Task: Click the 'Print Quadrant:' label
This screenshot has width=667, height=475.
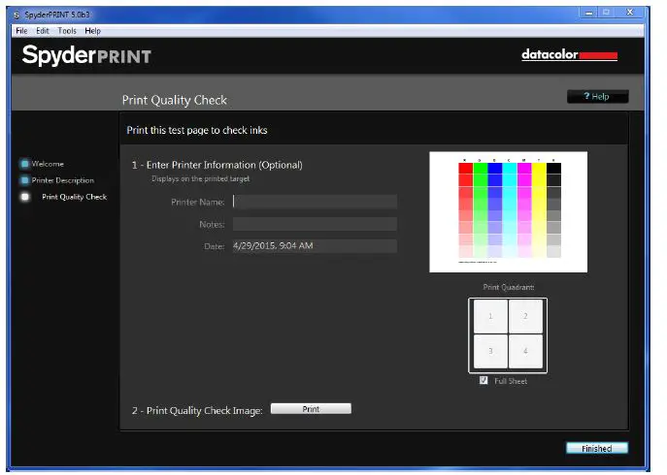Action: tap(509, 287)
